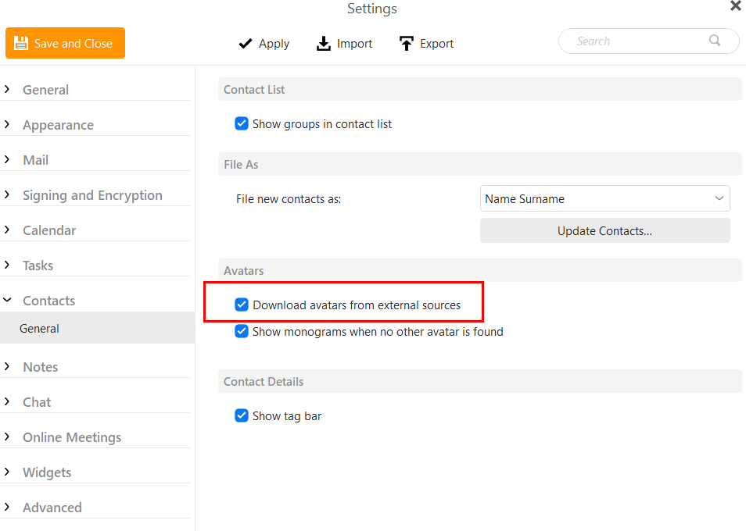Close the Settings window with X
Viewport: 746px width, 531px height.
pyautogui.click(x=736, y=6)
